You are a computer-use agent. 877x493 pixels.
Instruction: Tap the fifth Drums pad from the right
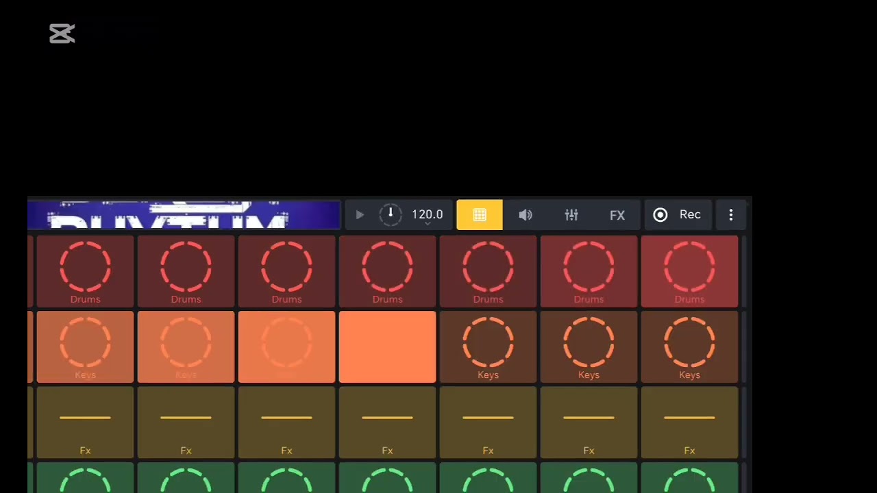pos(286,272)
